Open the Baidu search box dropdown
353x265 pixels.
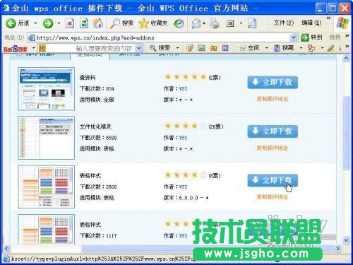pos(139,48)
